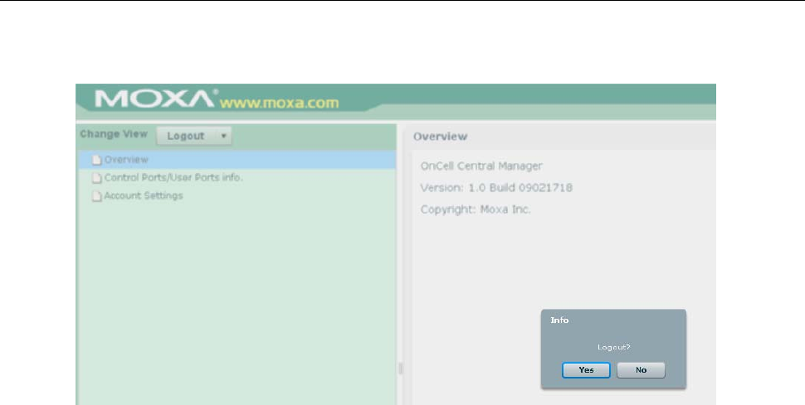The height and width of the screenshot is (405, 805).
Task: Open the www.moxa.com link
Action: tap(279, 103)
